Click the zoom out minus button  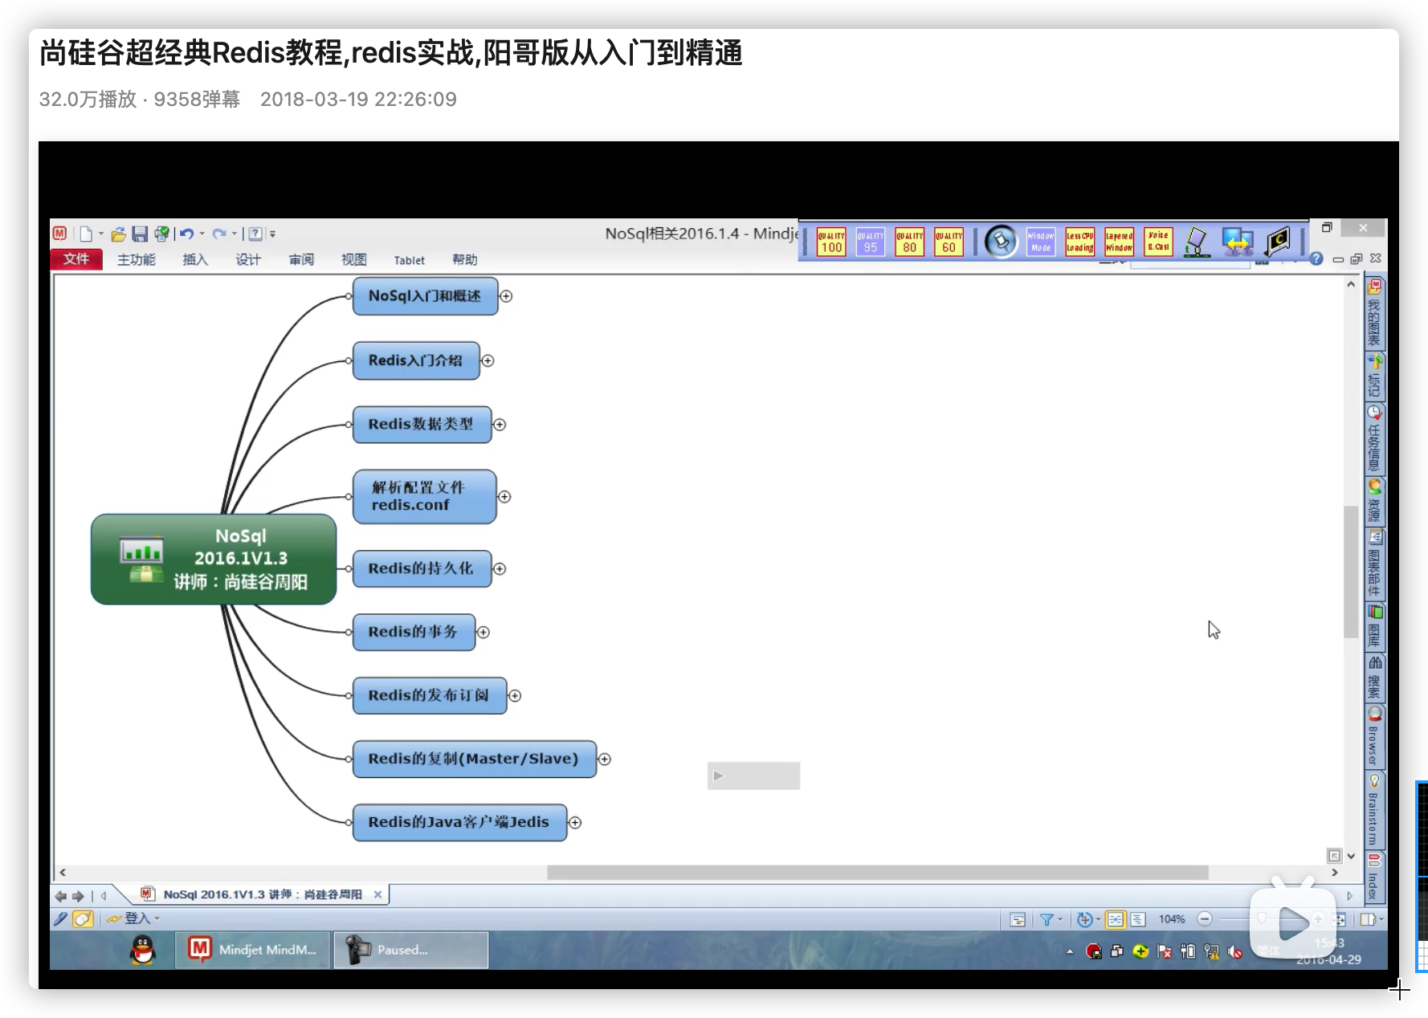click(1204, 919)
